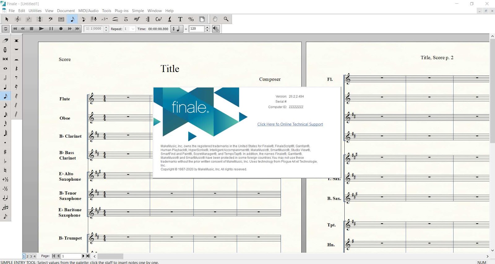Click the Page number field
The height and width of the screenshot is (264, 495).
click(71, 256)
